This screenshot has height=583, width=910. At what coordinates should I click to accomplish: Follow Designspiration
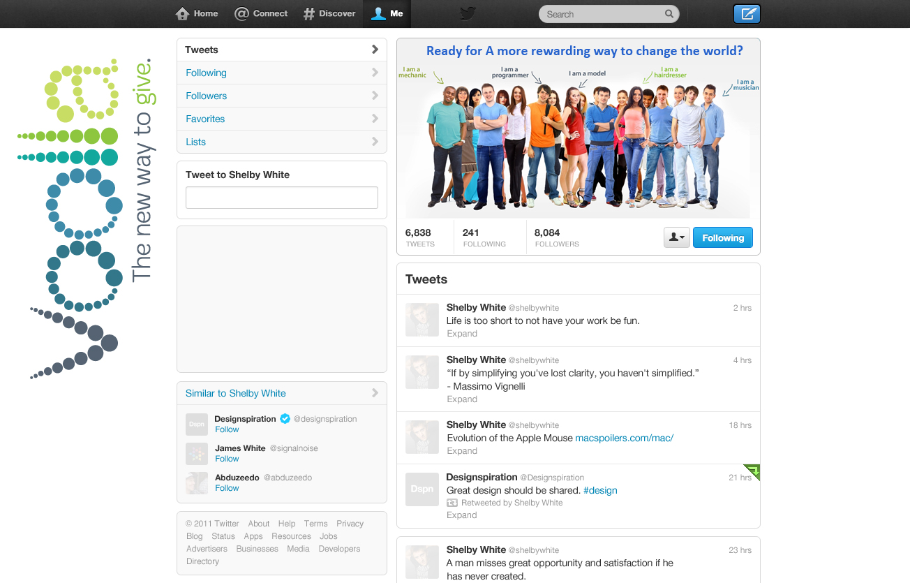[x=227, y=429]
